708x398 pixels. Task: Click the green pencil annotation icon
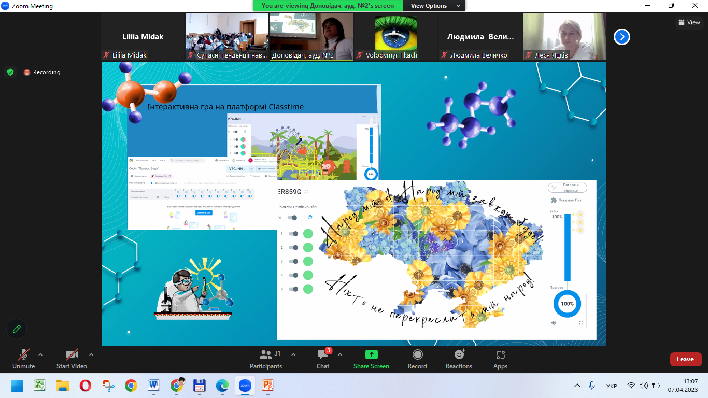(17, 329)
